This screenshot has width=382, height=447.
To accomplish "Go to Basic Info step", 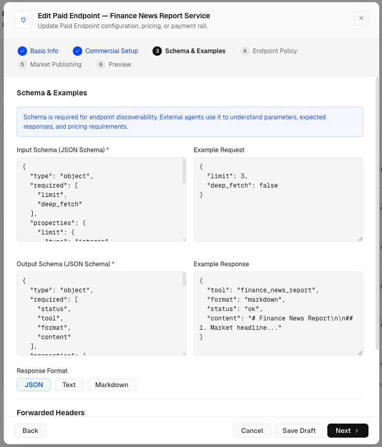I will point(44,51).
